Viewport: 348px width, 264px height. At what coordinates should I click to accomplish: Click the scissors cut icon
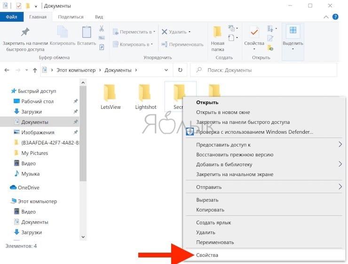tap(102, 28)
